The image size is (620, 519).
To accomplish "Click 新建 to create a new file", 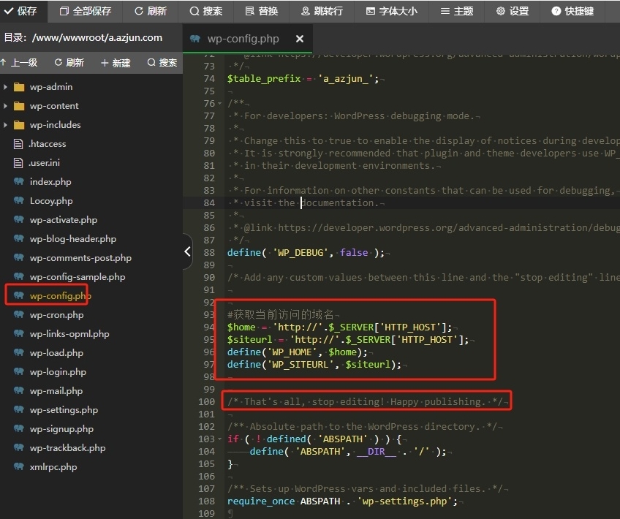I will 116,62.
